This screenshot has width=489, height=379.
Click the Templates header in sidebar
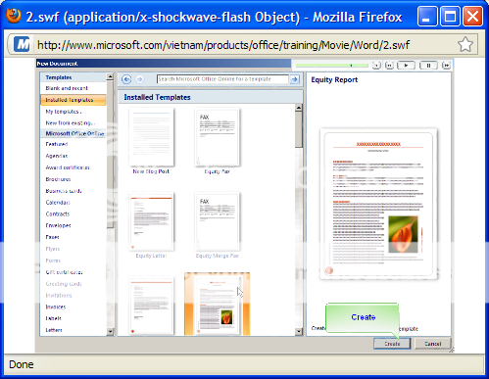pyautogui.click(x=73, y=77)
